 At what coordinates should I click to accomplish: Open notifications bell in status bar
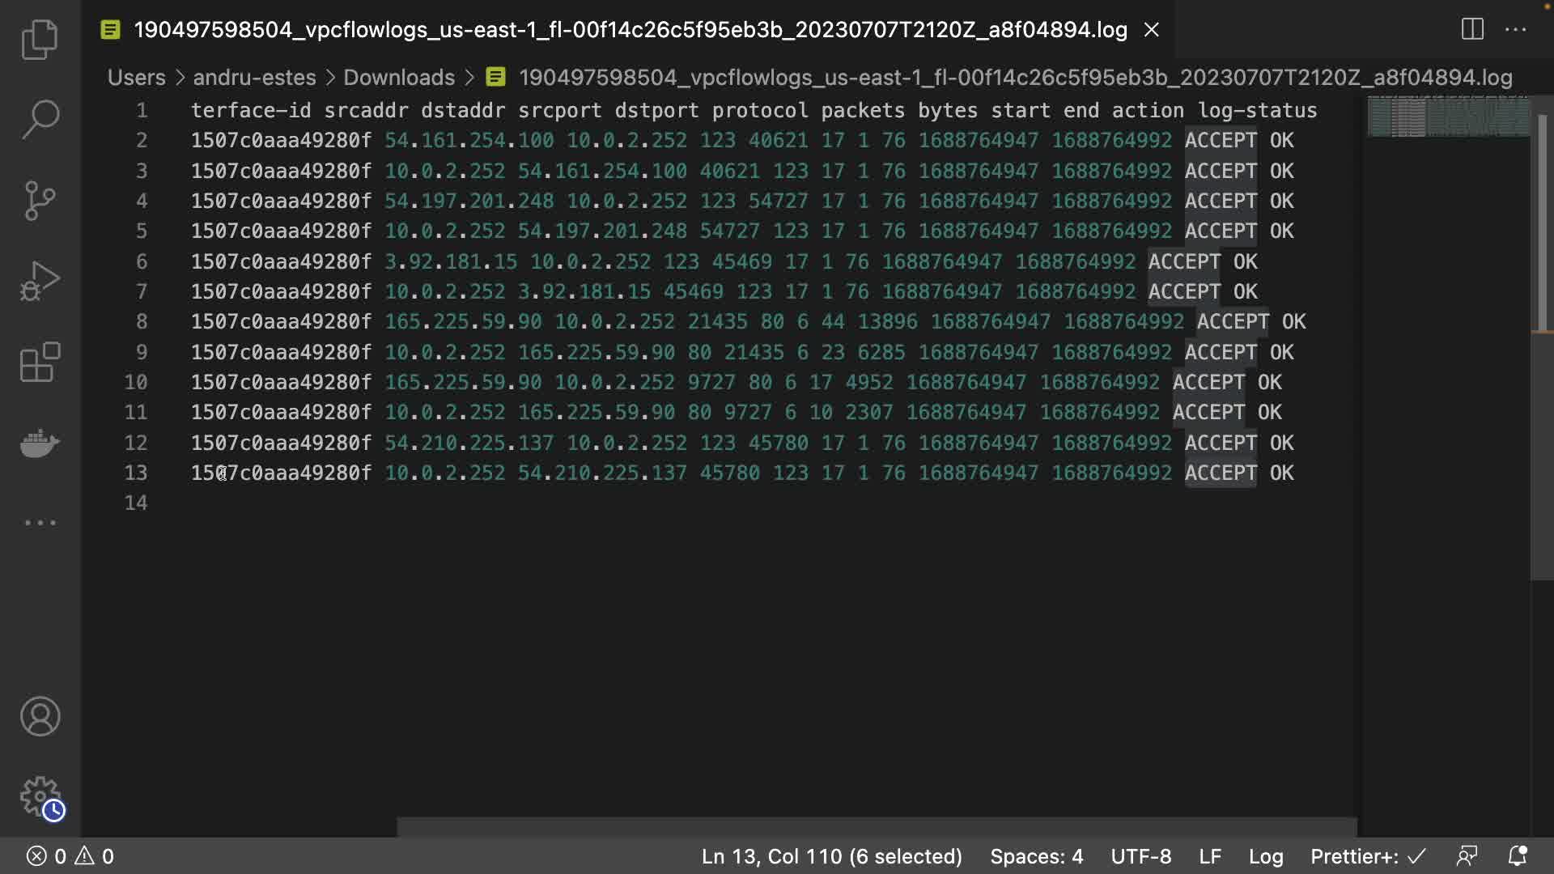click(x=1517, y=856)
